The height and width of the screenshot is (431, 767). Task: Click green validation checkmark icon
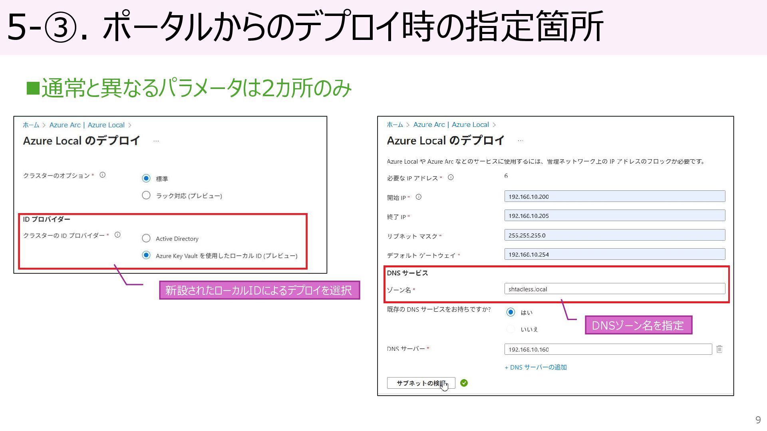pos(464,383)
